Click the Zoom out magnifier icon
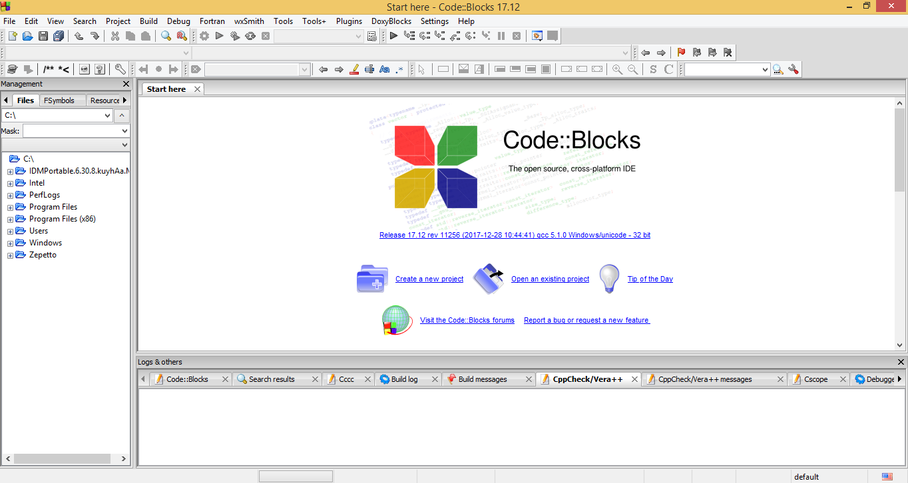 click(x=633, y=69)
